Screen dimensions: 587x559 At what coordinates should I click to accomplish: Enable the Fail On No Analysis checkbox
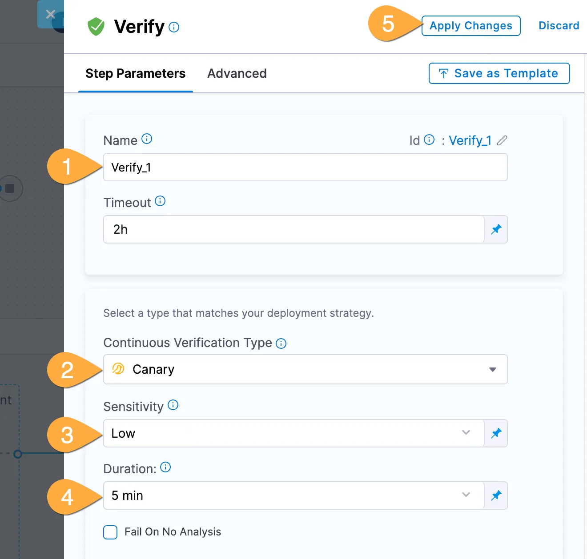[x=110, y=532]
